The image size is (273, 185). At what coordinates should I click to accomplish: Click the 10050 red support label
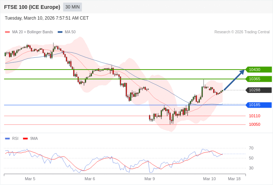(255, 124)
